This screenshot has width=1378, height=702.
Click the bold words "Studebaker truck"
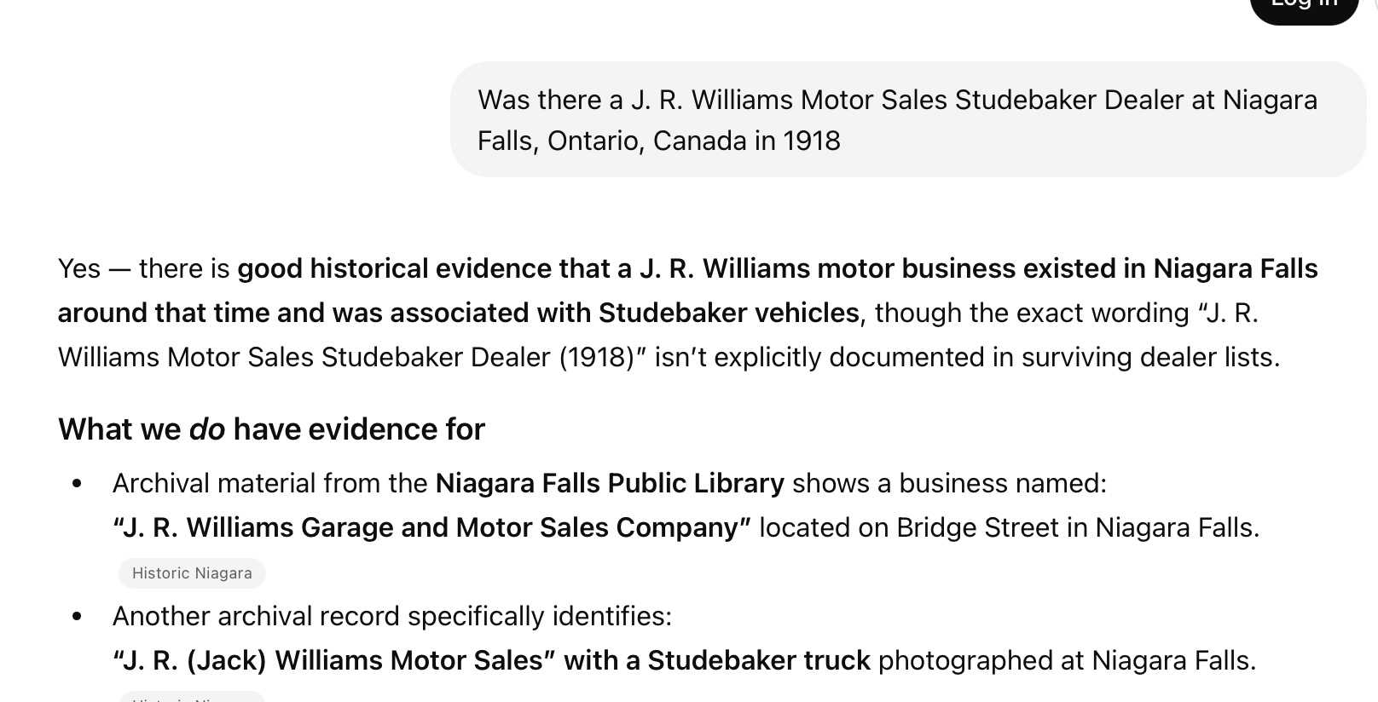click(759, 660)
